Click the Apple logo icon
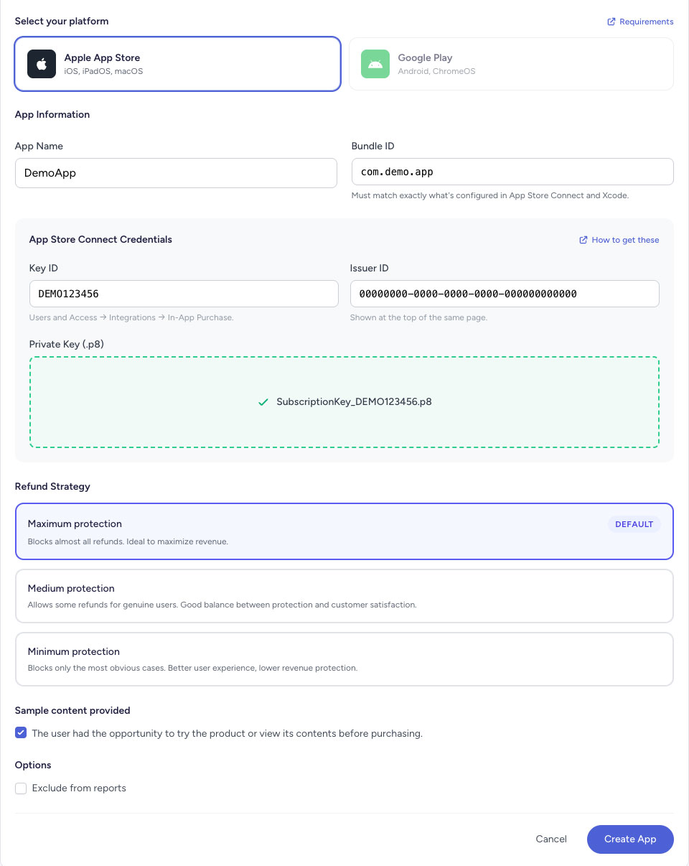Image resolution: width=689 pixels, height=866 pixels. click(x=42, y=64)
